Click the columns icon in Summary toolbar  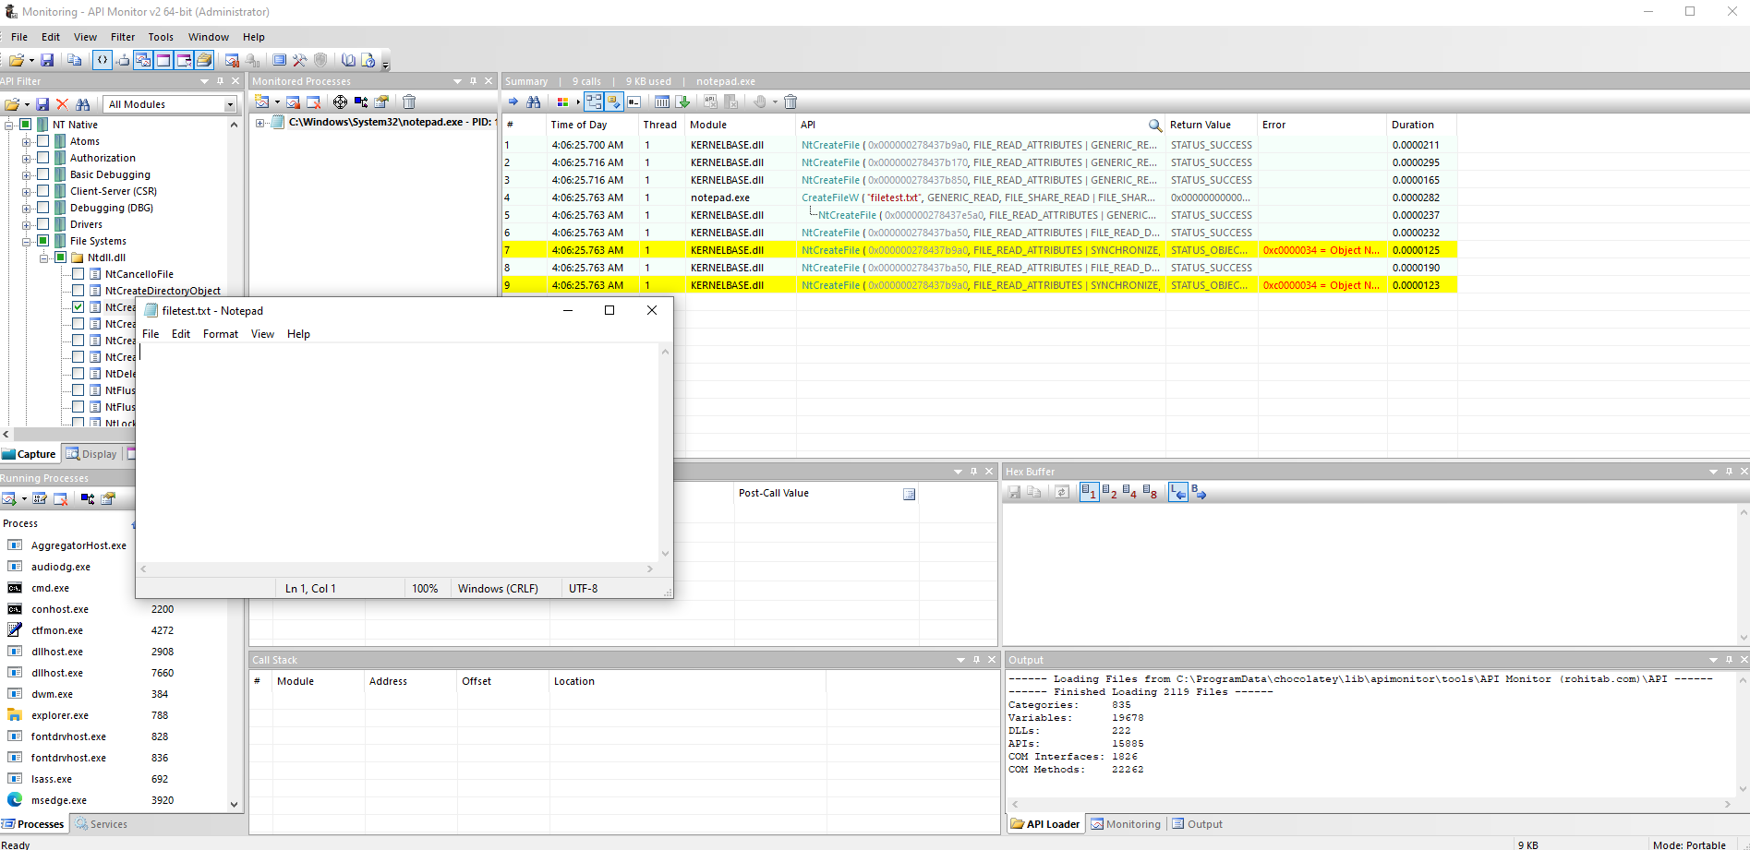662,102
